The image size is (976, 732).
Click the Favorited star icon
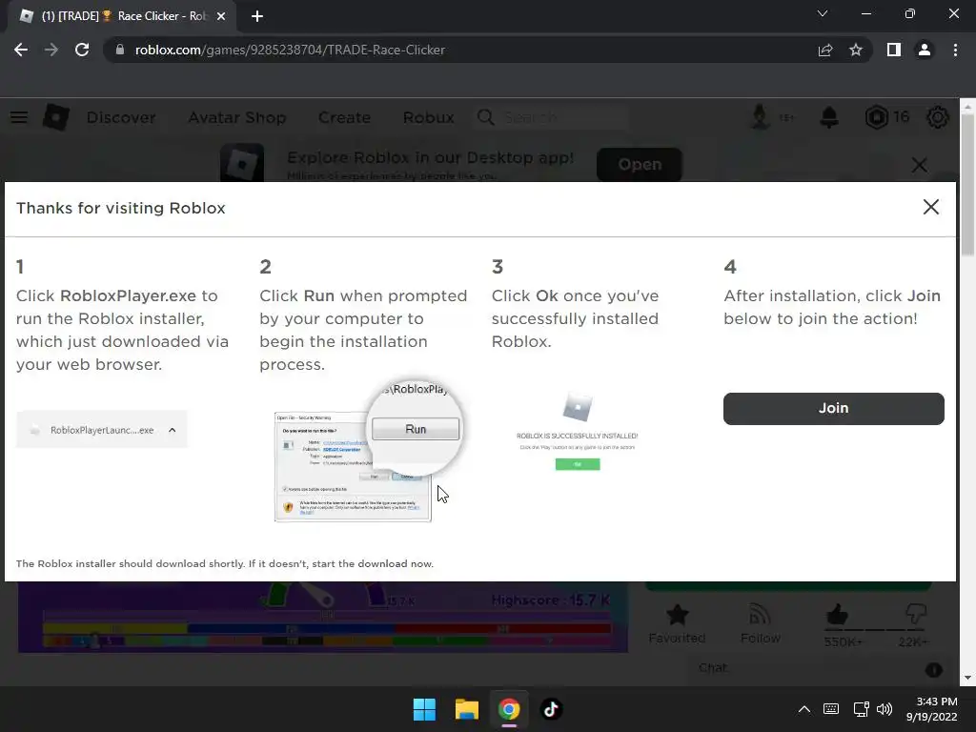677,615
